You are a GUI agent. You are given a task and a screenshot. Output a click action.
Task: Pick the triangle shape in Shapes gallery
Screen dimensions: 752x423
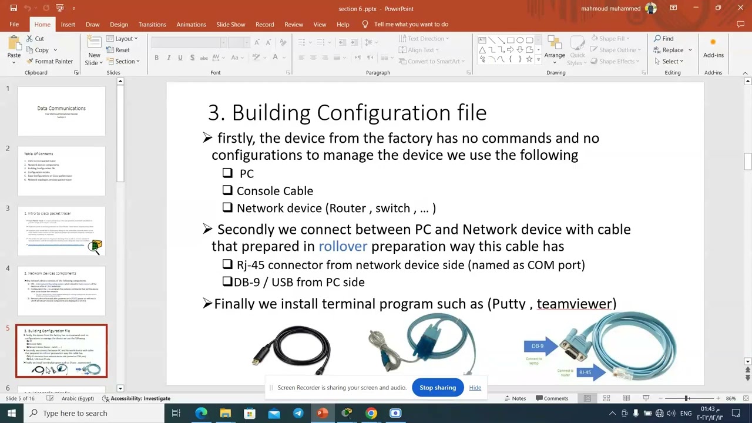point(482,50)
